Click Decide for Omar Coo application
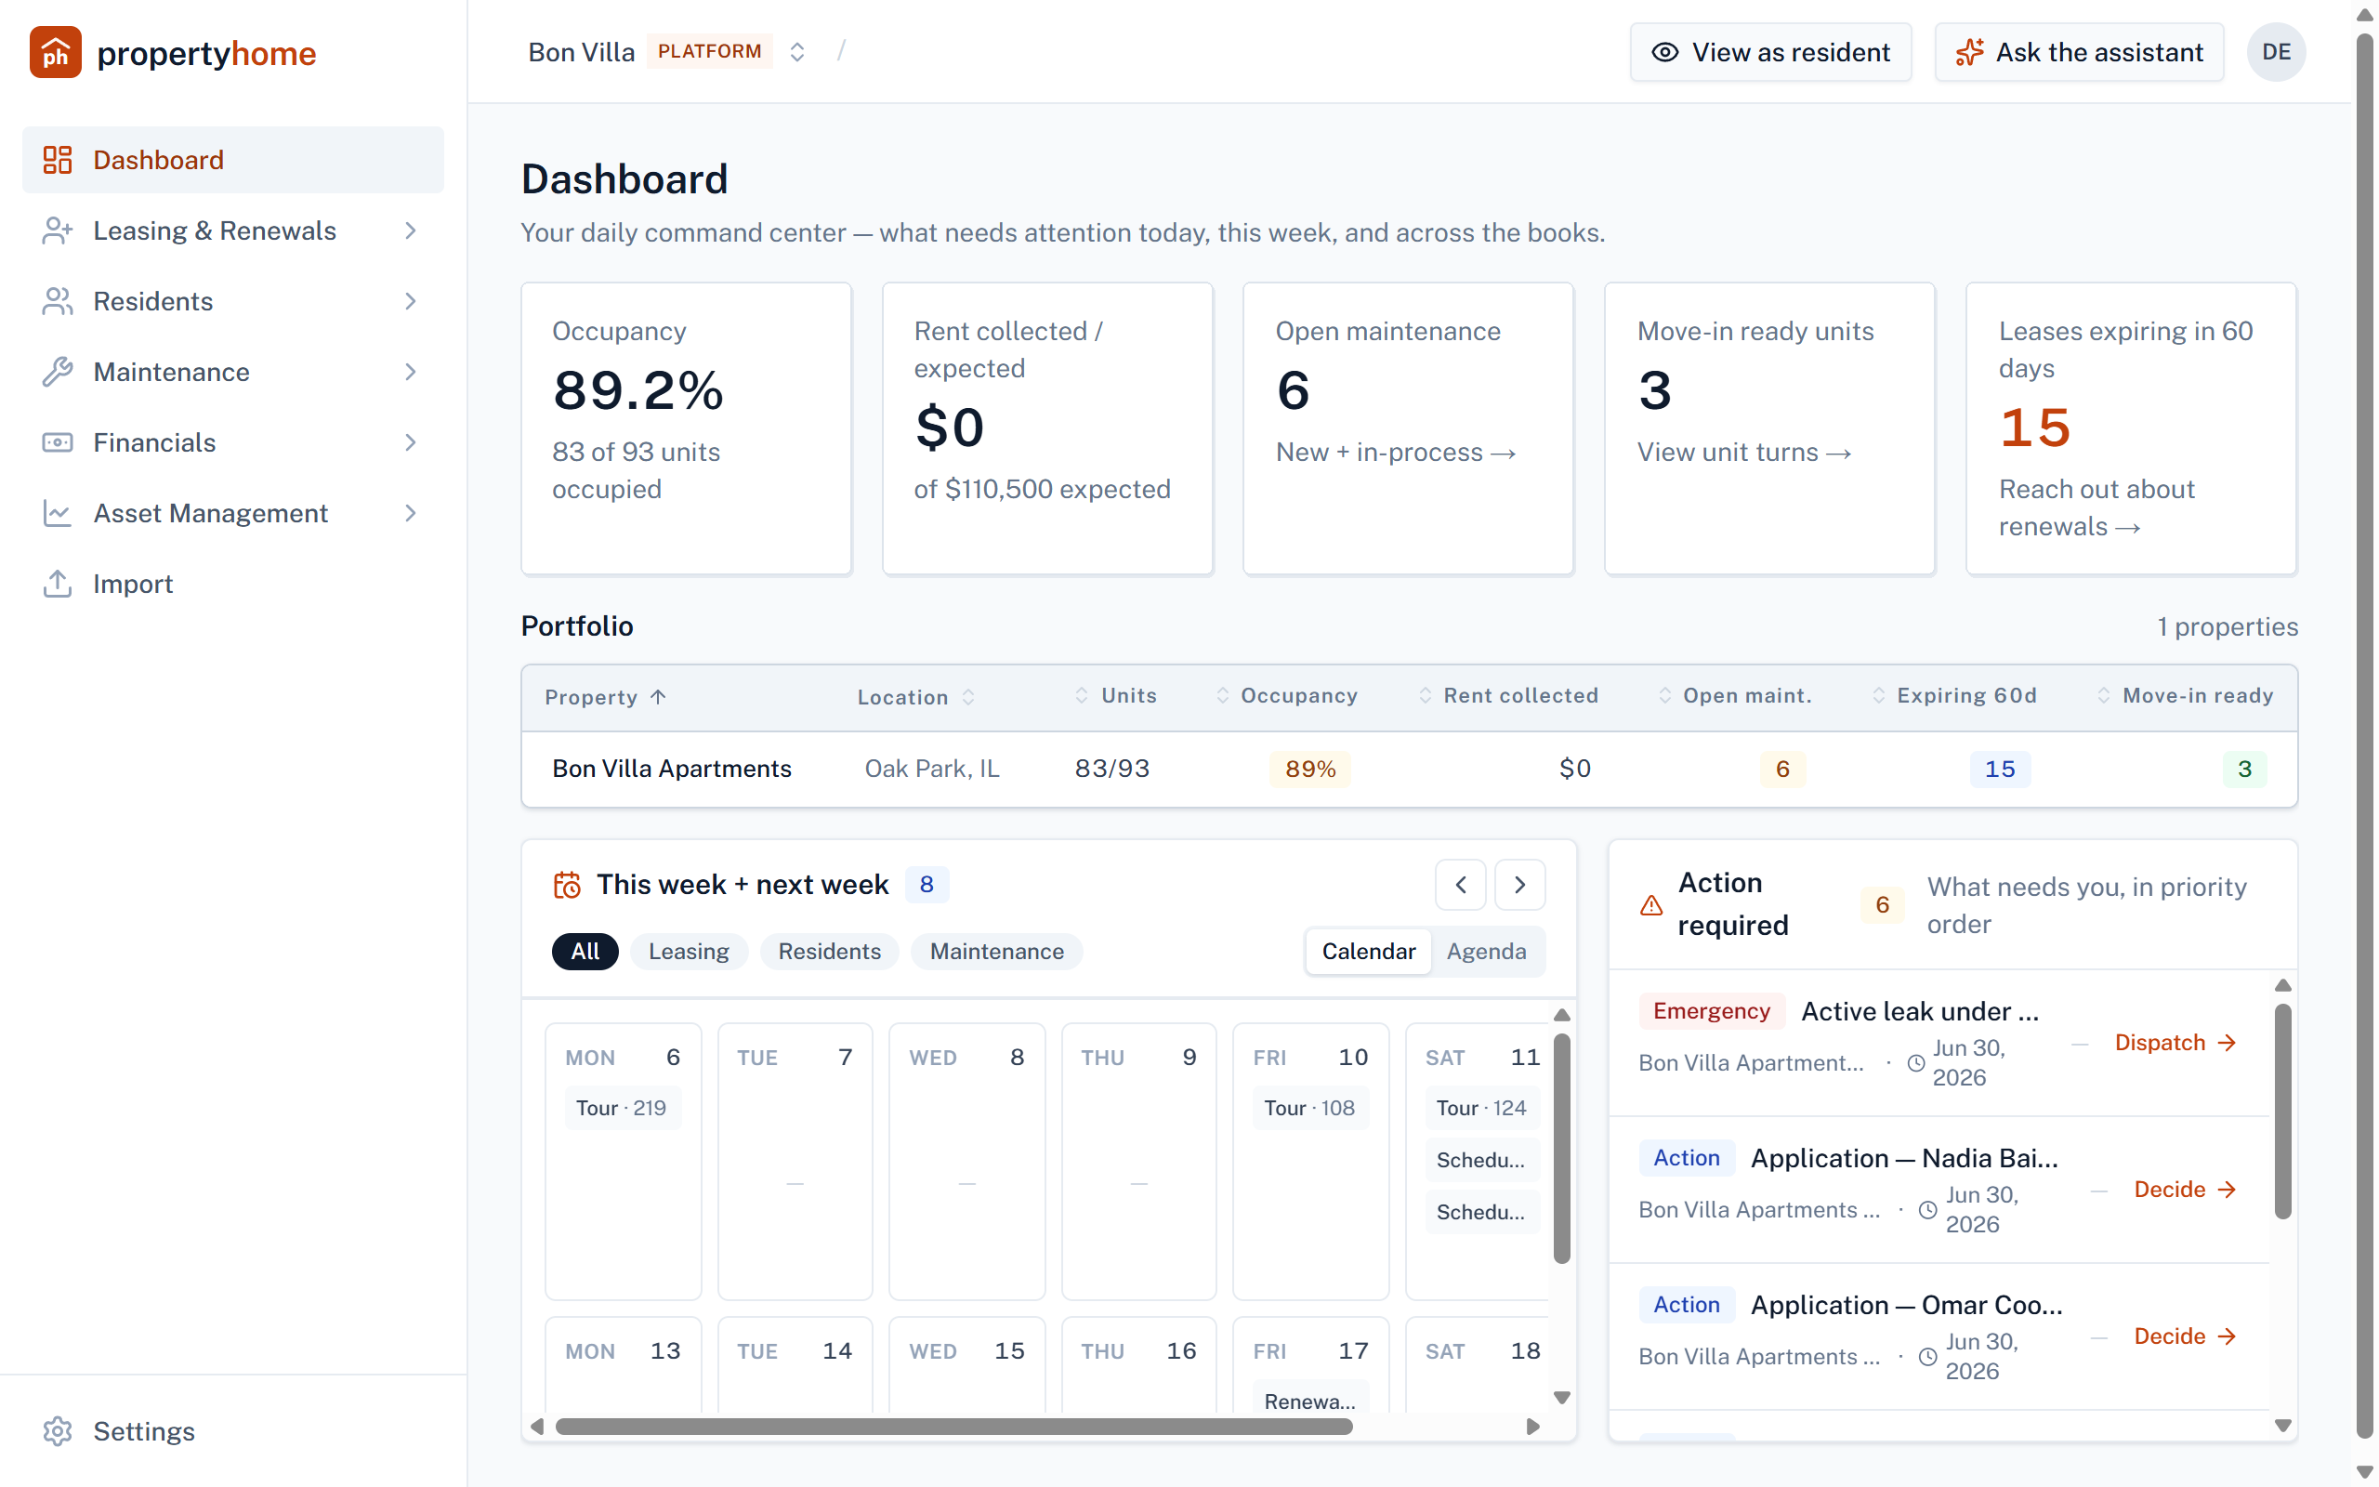The image size is (2379, 1487). [2186, 1336]
